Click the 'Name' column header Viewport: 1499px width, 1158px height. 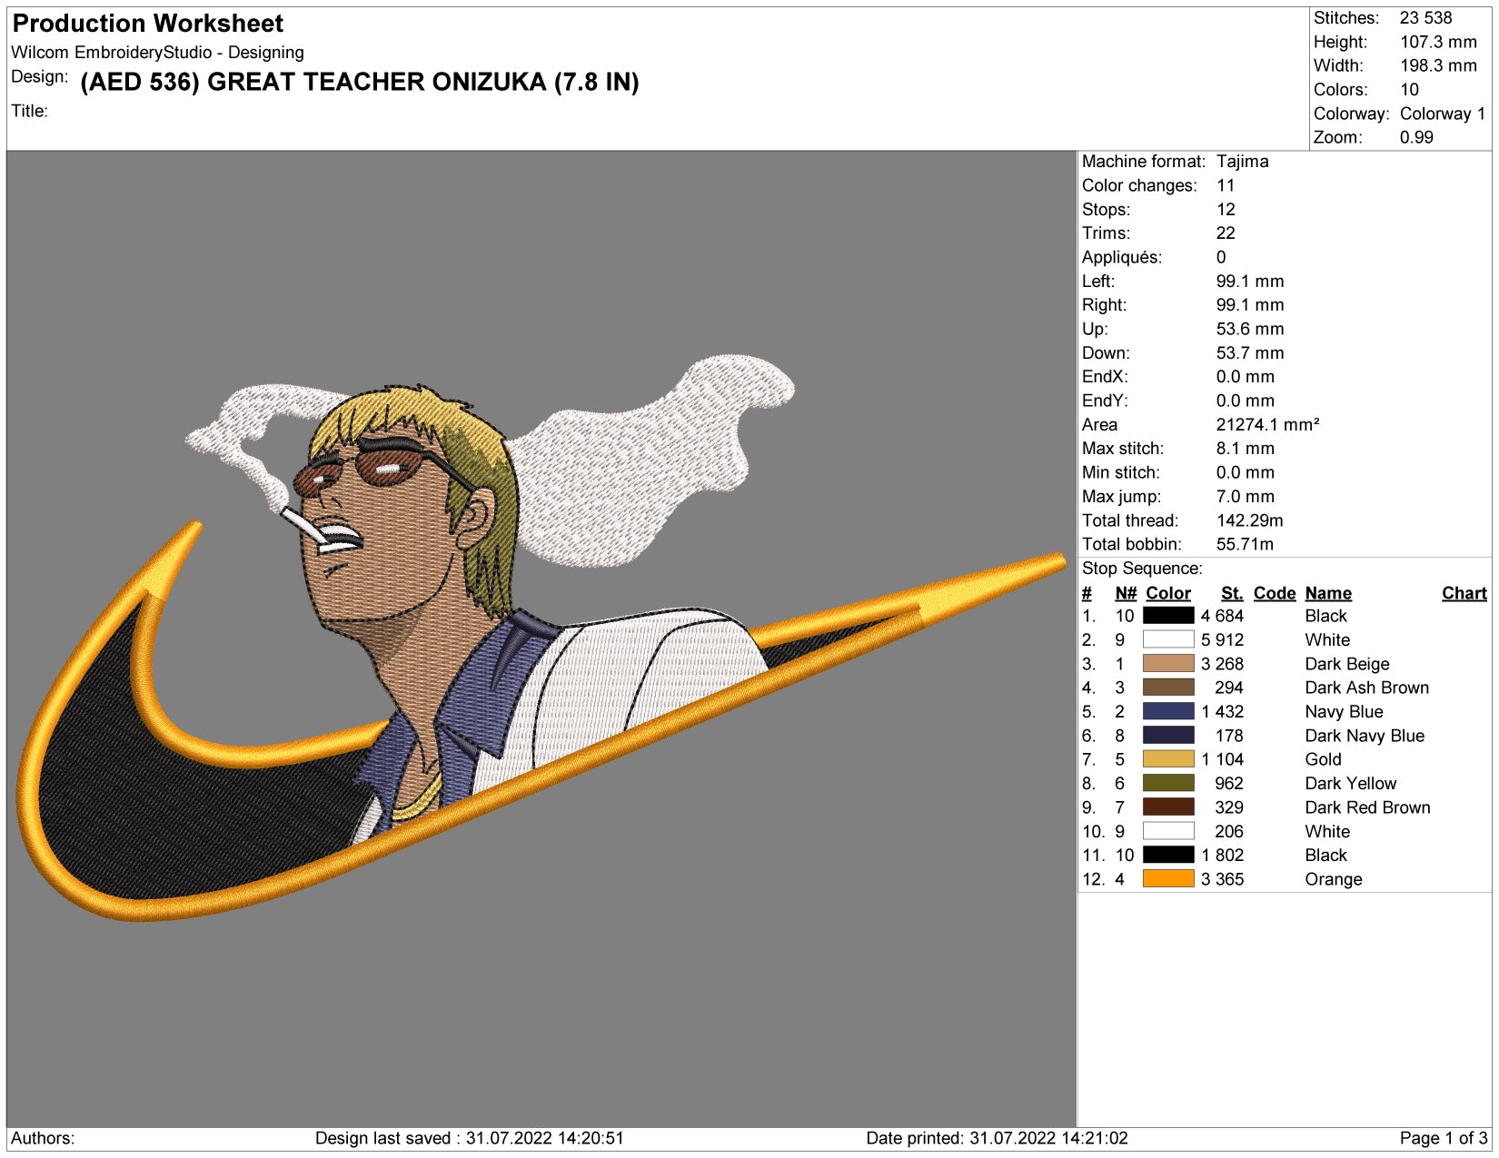[x=1328, y=593]
